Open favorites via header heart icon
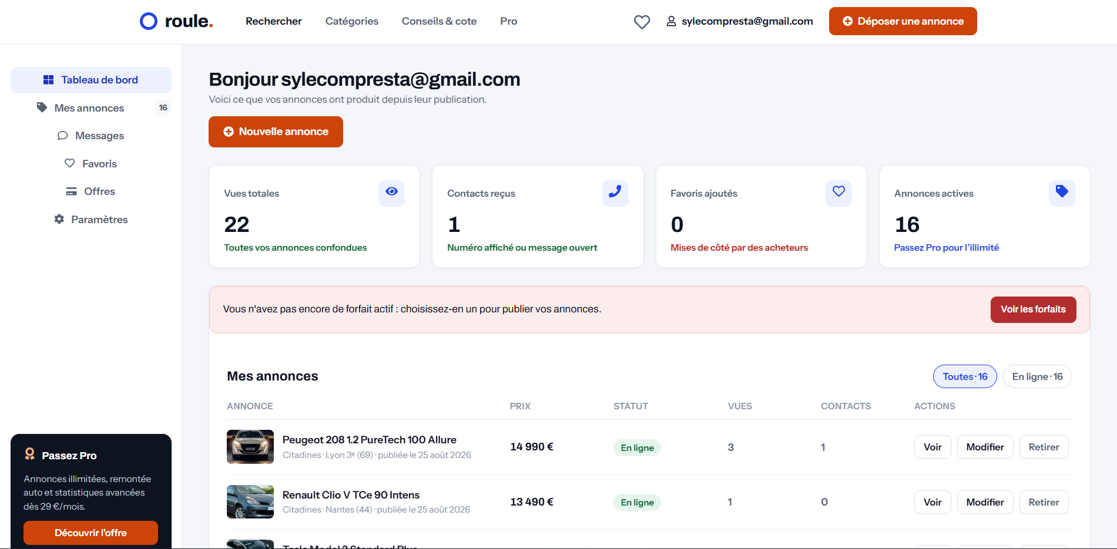Screen dimensions: 1117x549 point(642,22)
